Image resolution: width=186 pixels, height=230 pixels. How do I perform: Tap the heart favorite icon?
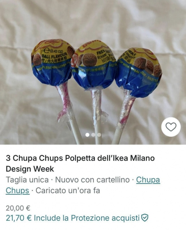[171, 127]
